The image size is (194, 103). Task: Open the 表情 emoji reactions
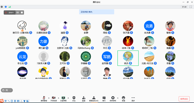tap(123, 99)
